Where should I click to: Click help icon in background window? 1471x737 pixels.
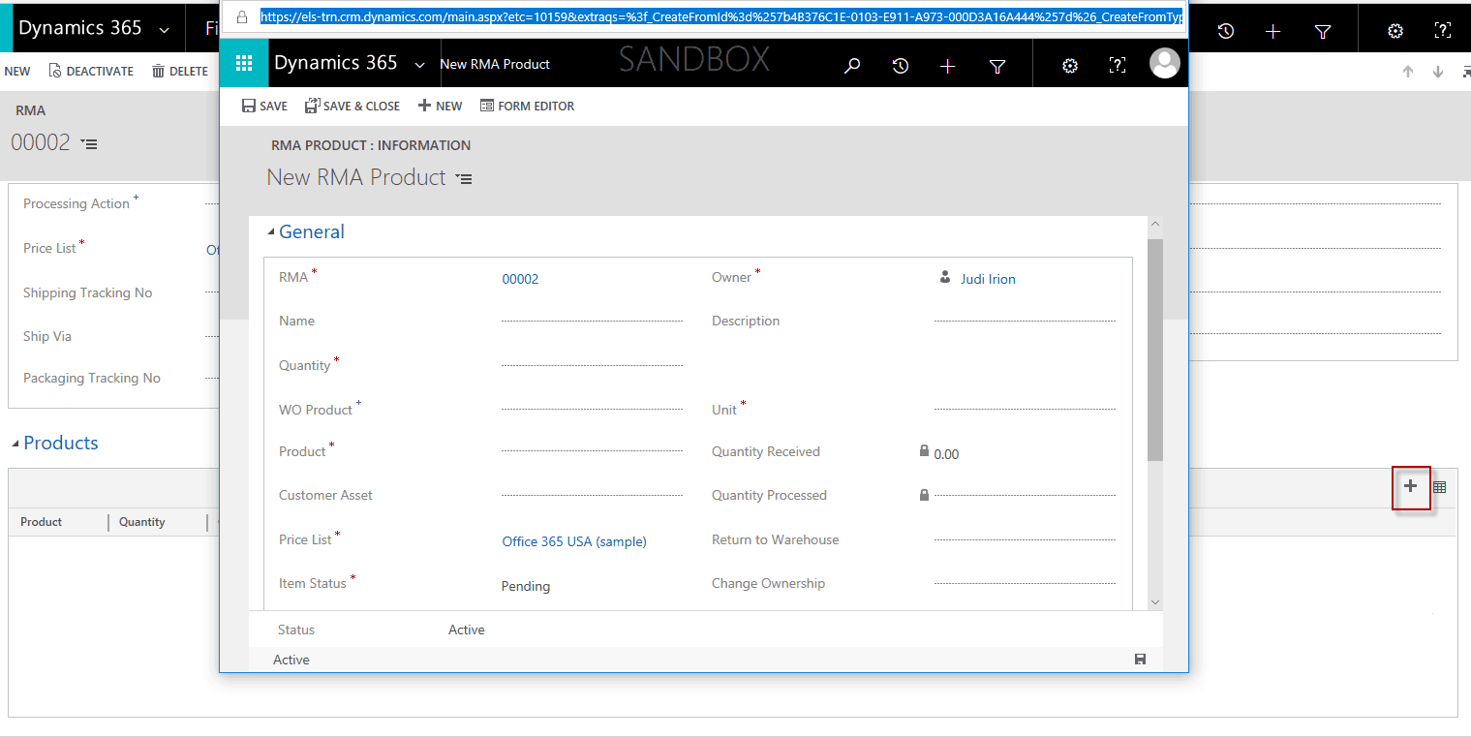pos(1443,31)
